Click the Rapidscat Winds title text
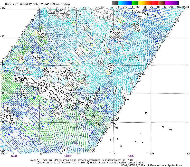Screen dimensions: 190x167 [x=37, y=4]
